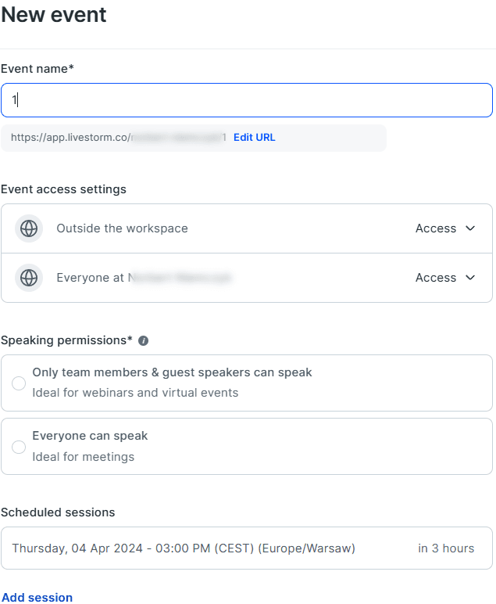Click the Outside the workspace label
Viewport: 496px width, 604px height.
[122, 228]
